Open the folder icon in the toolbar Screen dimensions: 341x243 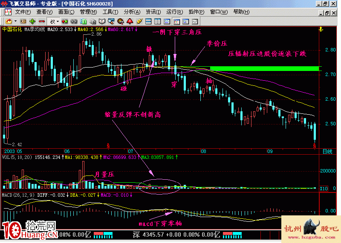9,21
